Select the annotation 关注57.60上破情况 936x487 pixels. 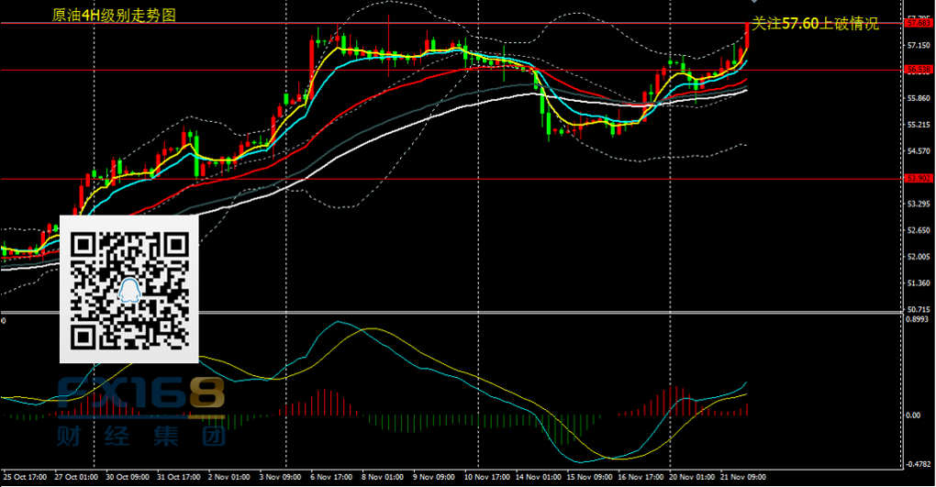point(815,25)
